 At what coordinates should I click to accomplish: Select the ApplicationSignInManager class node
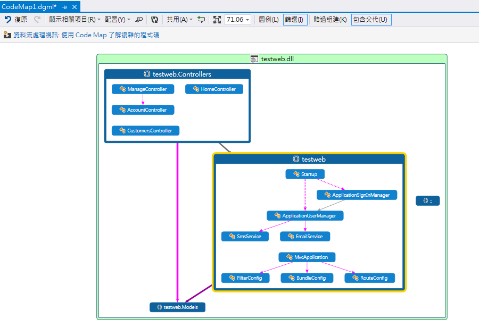pos(357,195)
